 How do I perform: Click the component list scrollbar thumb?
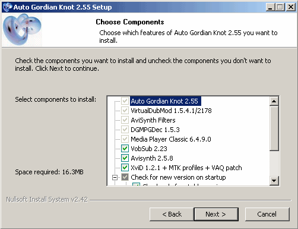pyautogui.click(x=274, y=128)
